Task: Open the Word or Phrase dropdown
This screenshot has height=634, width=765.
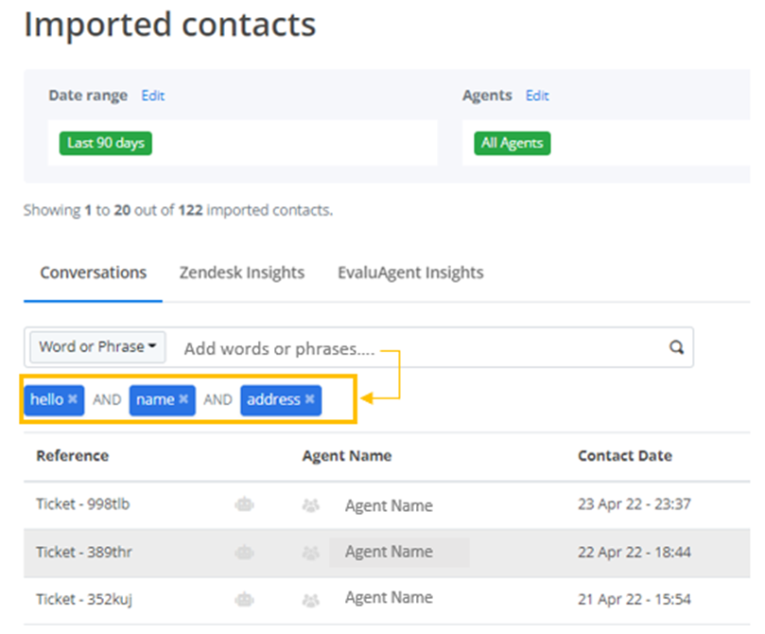Action: click(x=97, y=347)
